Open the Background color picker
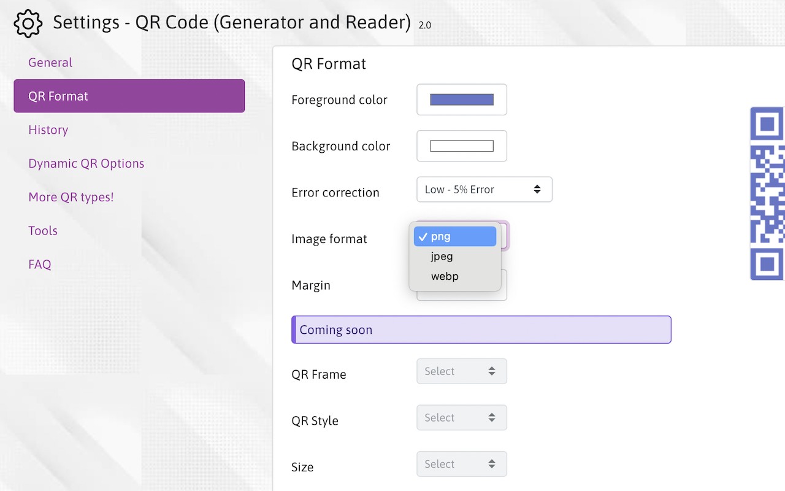The width and height of the screenshot is (785, 491). [462, 146]
